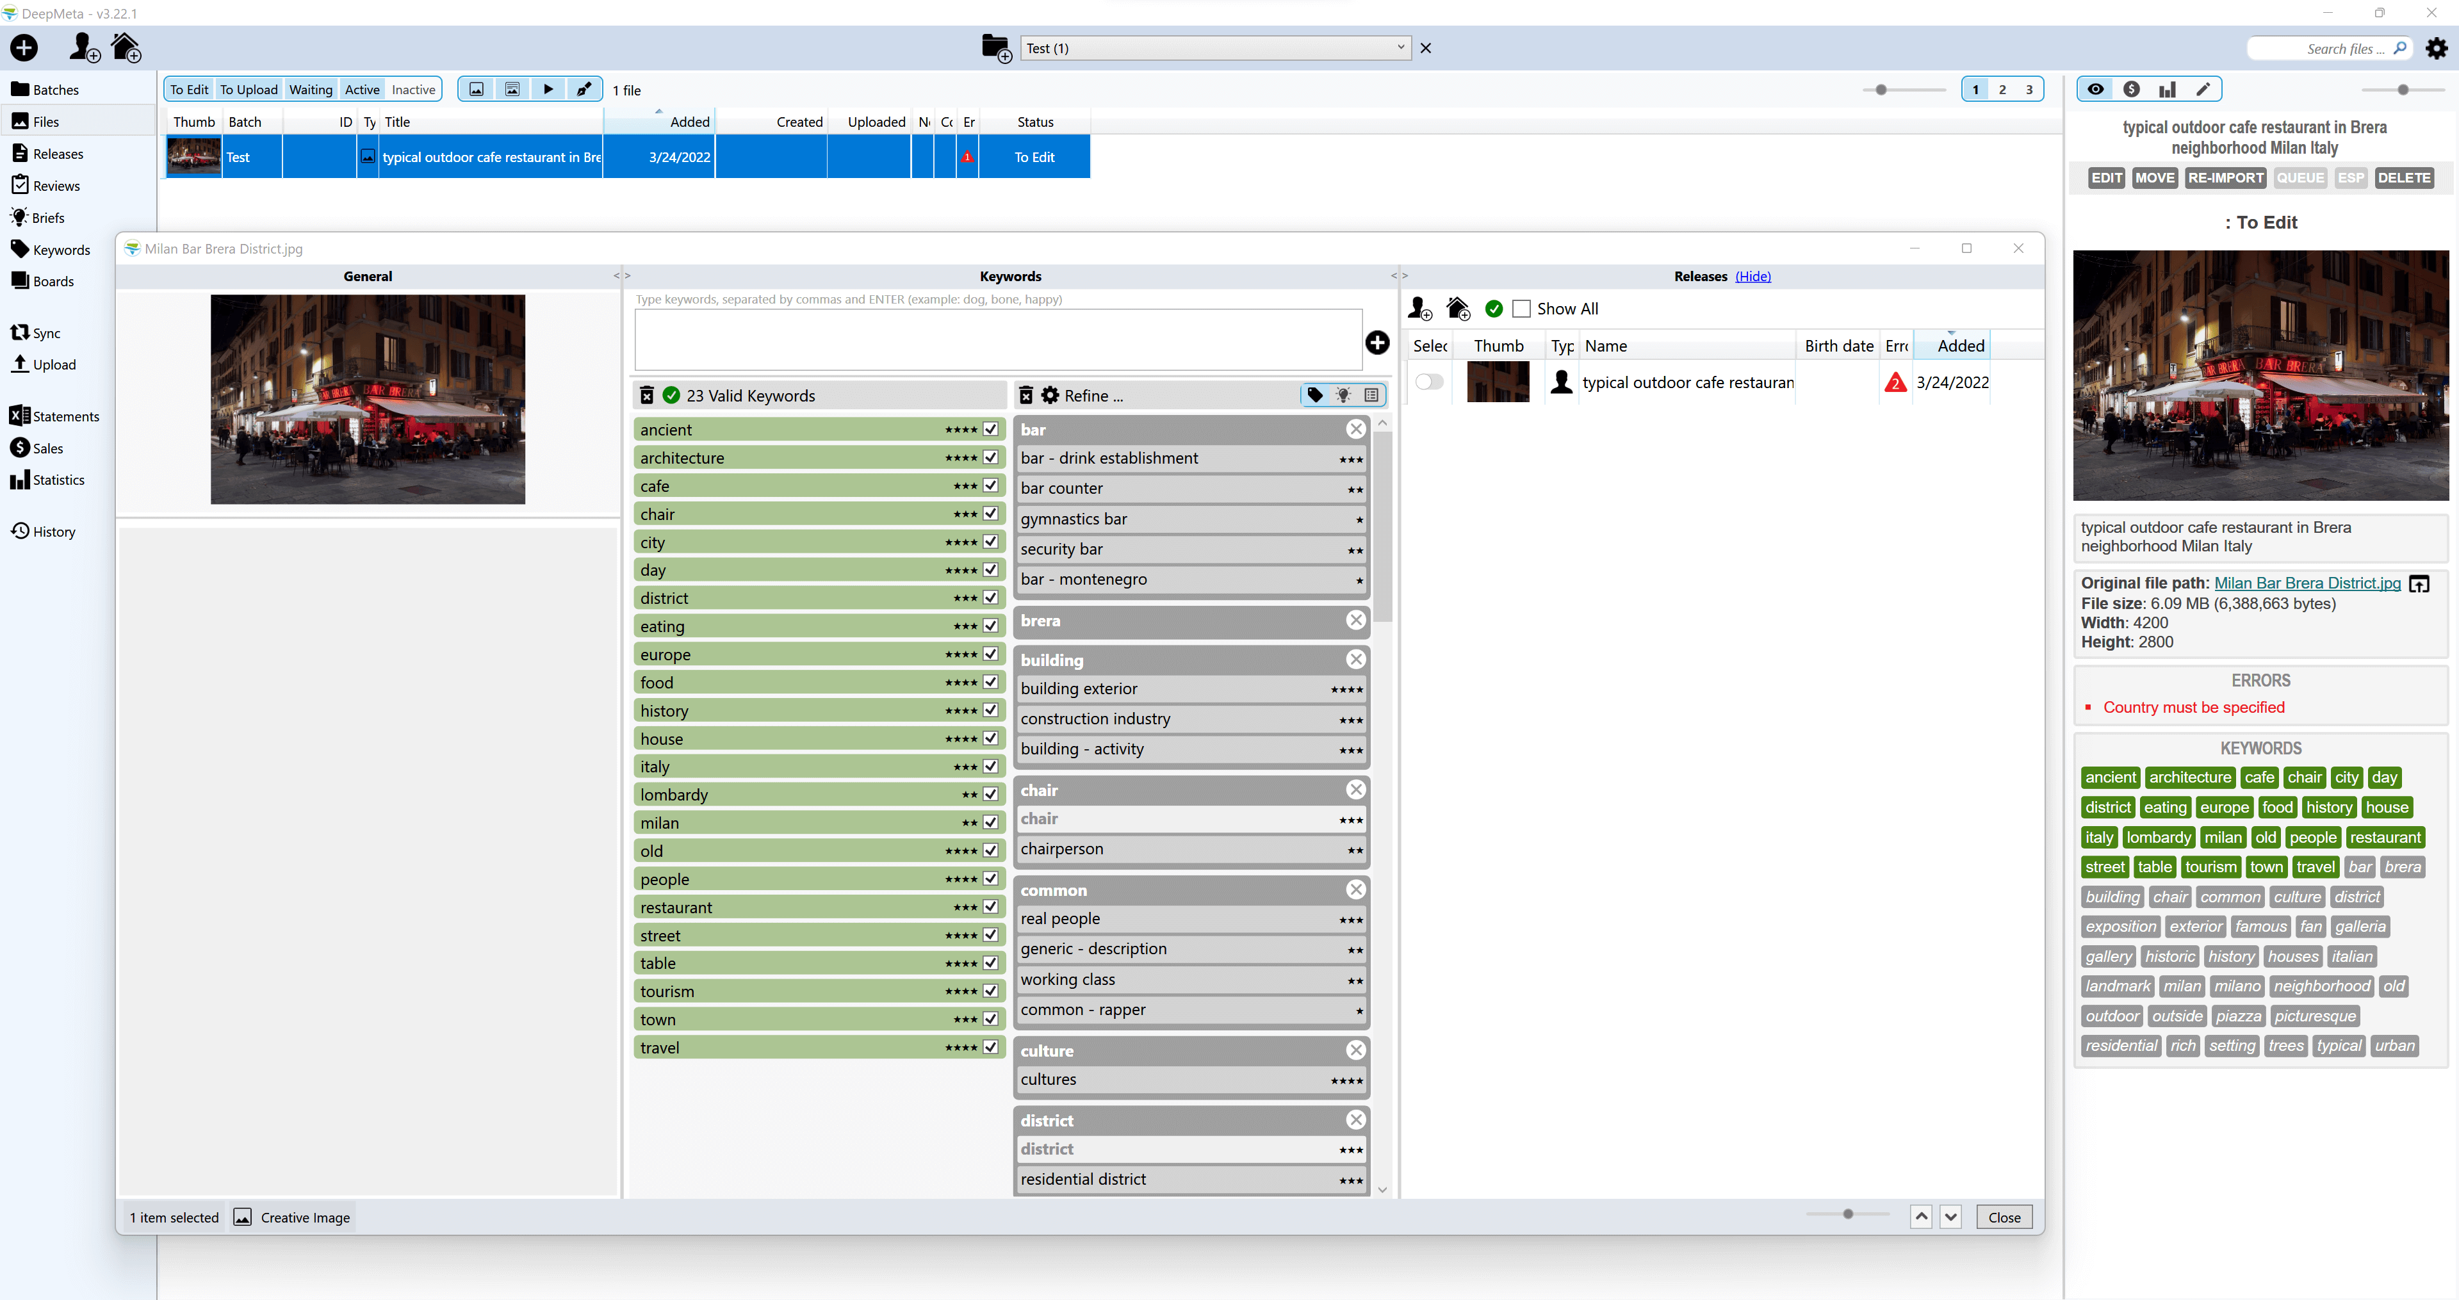Enable the Show All checkbox
This screenshot has height=1300, width=2459.
[x=1522, y=309]
